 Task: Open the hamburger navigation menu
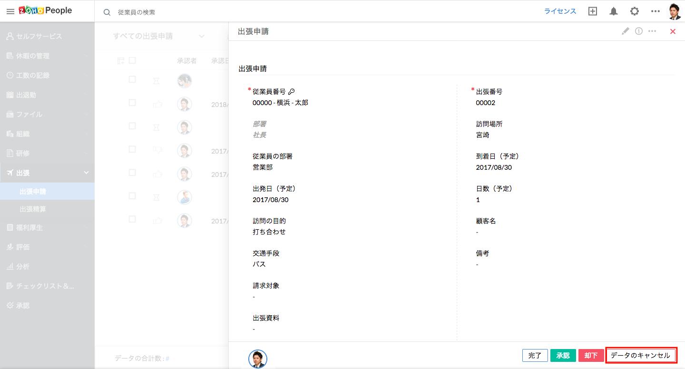(10, 11)
